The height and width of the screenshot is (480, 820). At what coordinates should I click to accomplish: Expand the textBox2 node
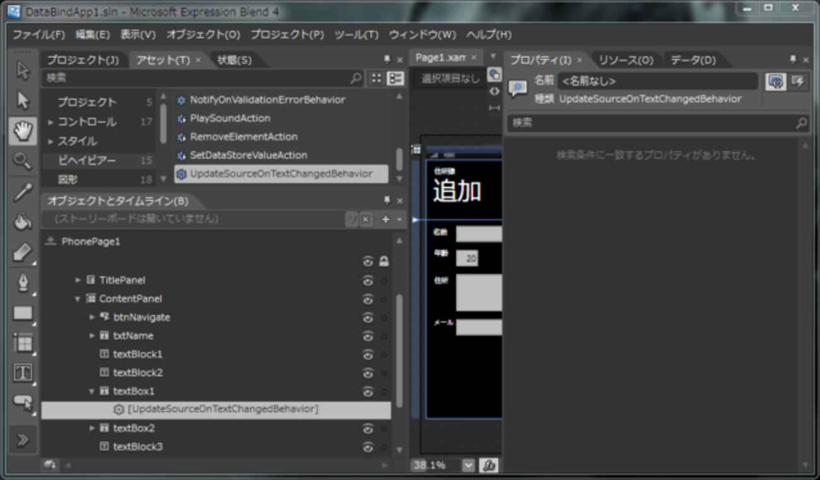click(x=91, y=428)
